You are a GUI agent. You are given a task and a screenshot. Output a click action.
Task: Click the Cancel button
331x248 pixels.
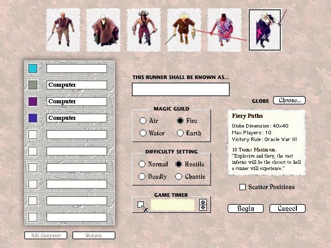(x=287, y=208)
